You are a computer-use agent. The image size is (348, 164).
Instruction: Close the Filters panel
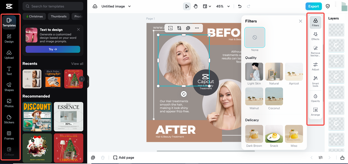[300, 21]
